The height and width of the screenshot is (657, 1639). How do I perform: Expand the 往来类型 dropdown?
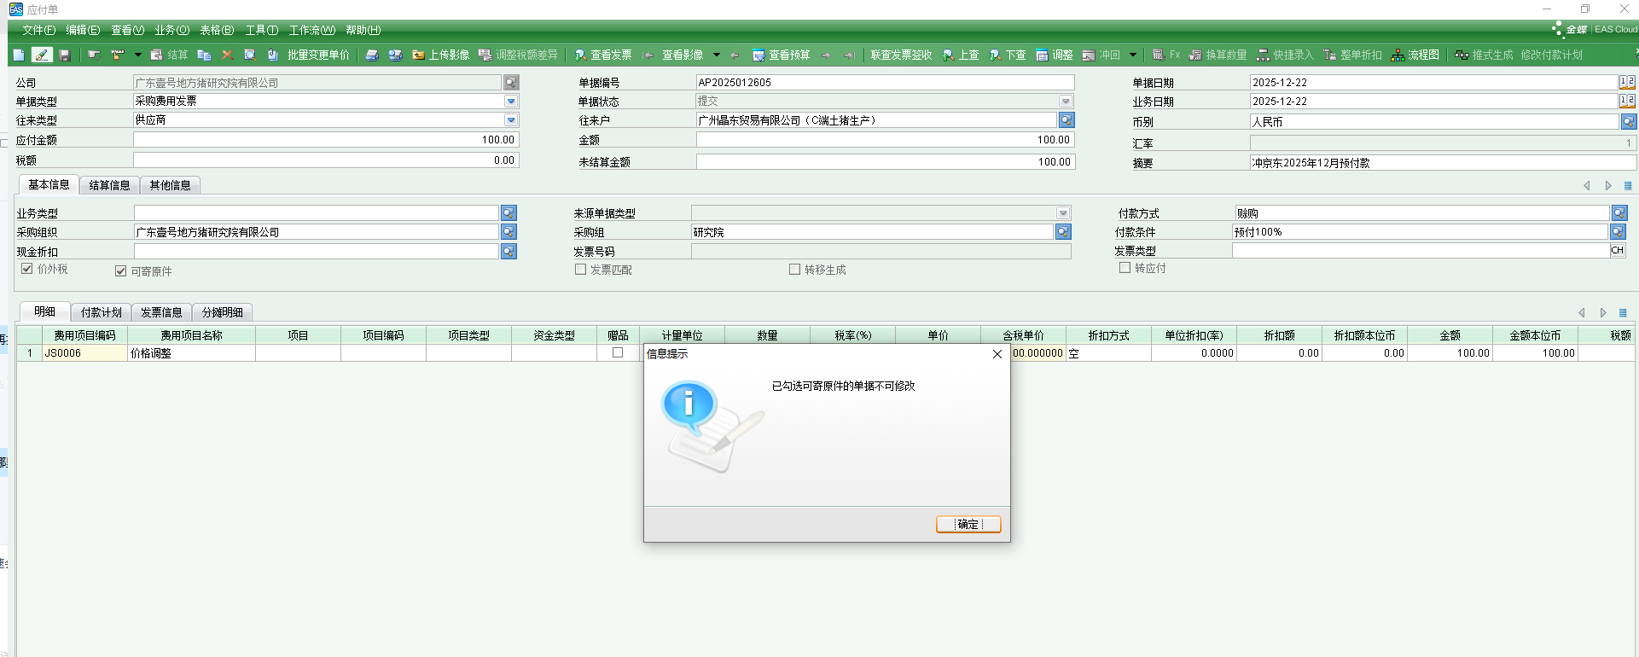point(511,120)
